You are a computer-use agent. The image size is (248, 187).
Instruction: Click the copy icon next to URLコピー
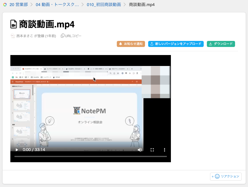click(62, 36)
